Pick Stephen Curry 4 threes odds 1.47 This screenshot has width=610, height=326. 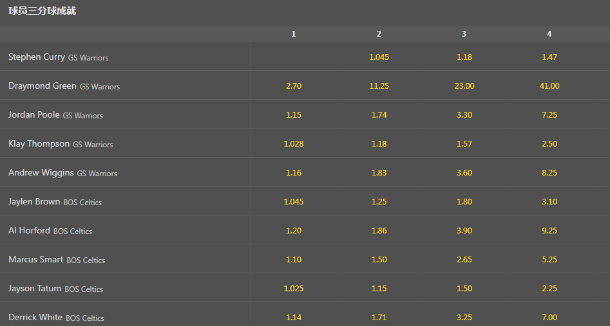(549, 57)
